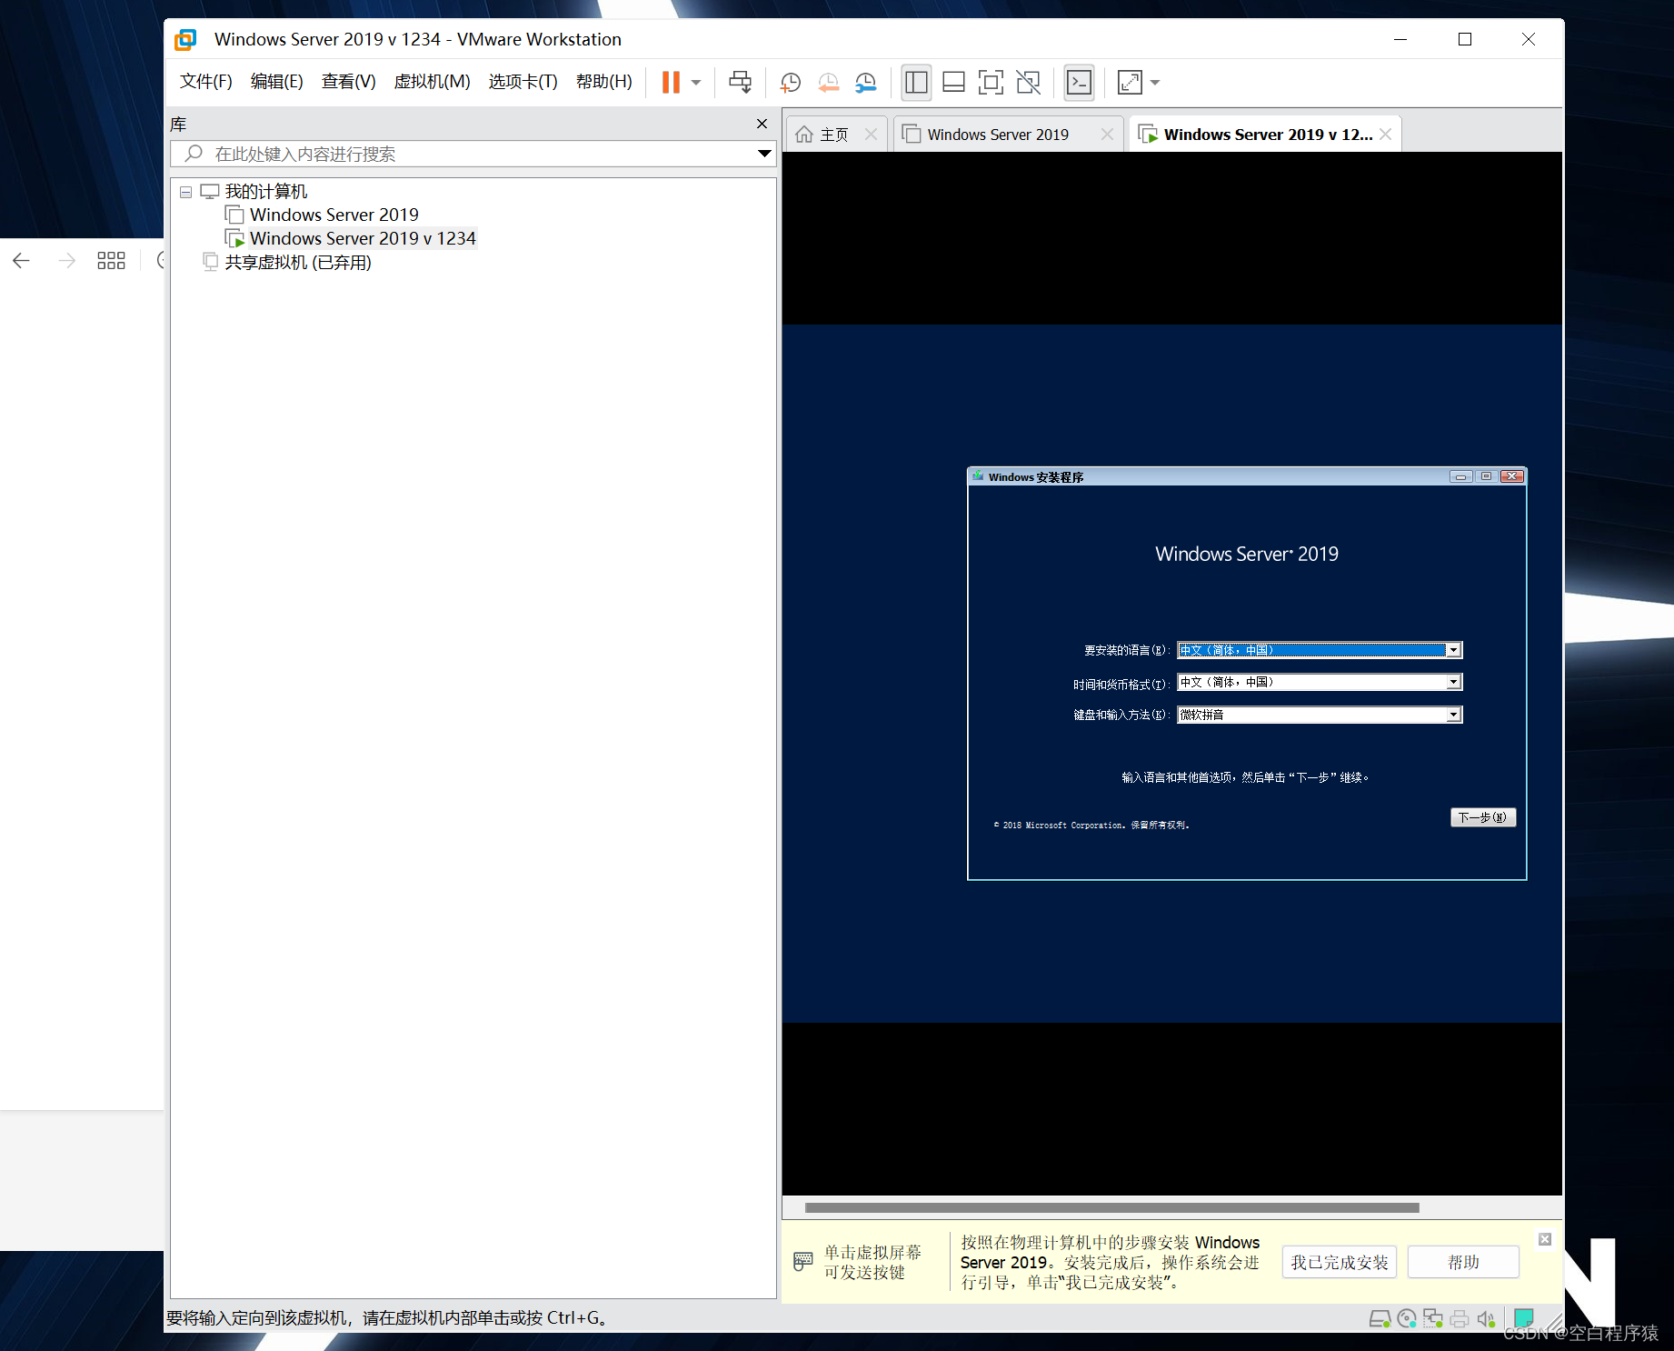Take a snapshot of this virtual machine
Screen dimensions: 1674x1351
(791, 83)
